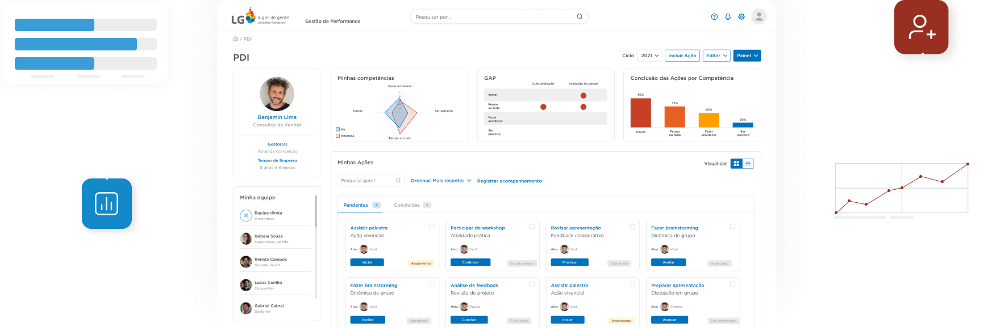Screen dimensions: 992x328
Task: Check the Participar de workshop card checkbox
Action: tap(532, 227)
